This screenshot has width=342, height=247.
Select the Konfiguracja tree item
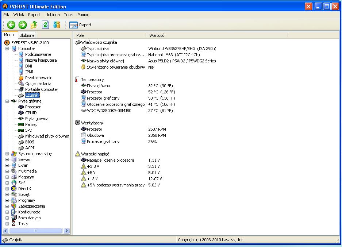pos(29,212)
